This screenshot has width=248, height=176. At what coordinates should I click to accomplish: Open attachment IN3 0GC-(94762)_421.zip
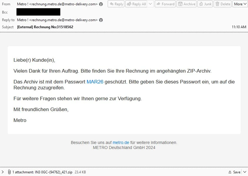coord(42,172)
